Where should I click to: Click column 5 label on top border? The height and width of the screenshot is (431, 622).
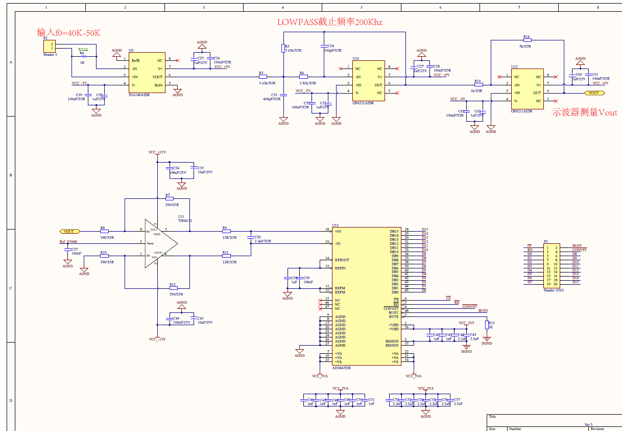[x=361, y=7]
